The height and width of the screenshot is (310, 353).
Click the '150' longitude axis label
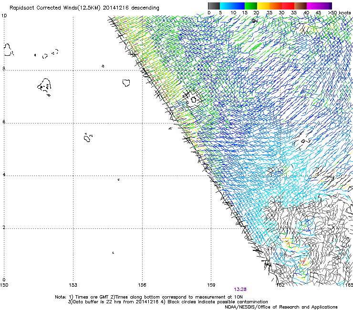coord(4,285)
